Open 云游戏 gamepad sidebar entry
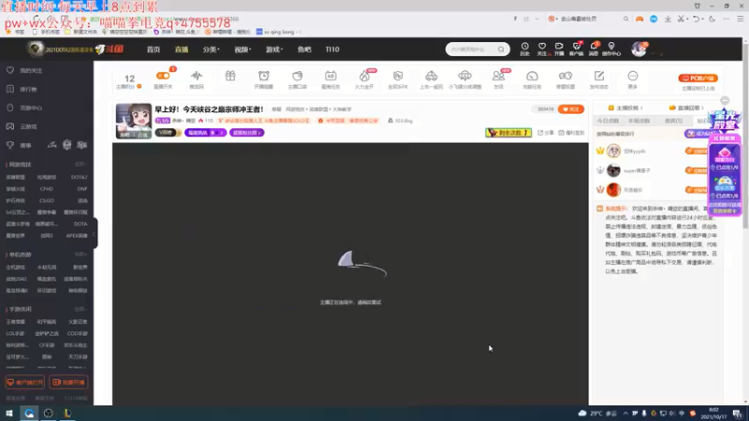 tap(10, 126)
